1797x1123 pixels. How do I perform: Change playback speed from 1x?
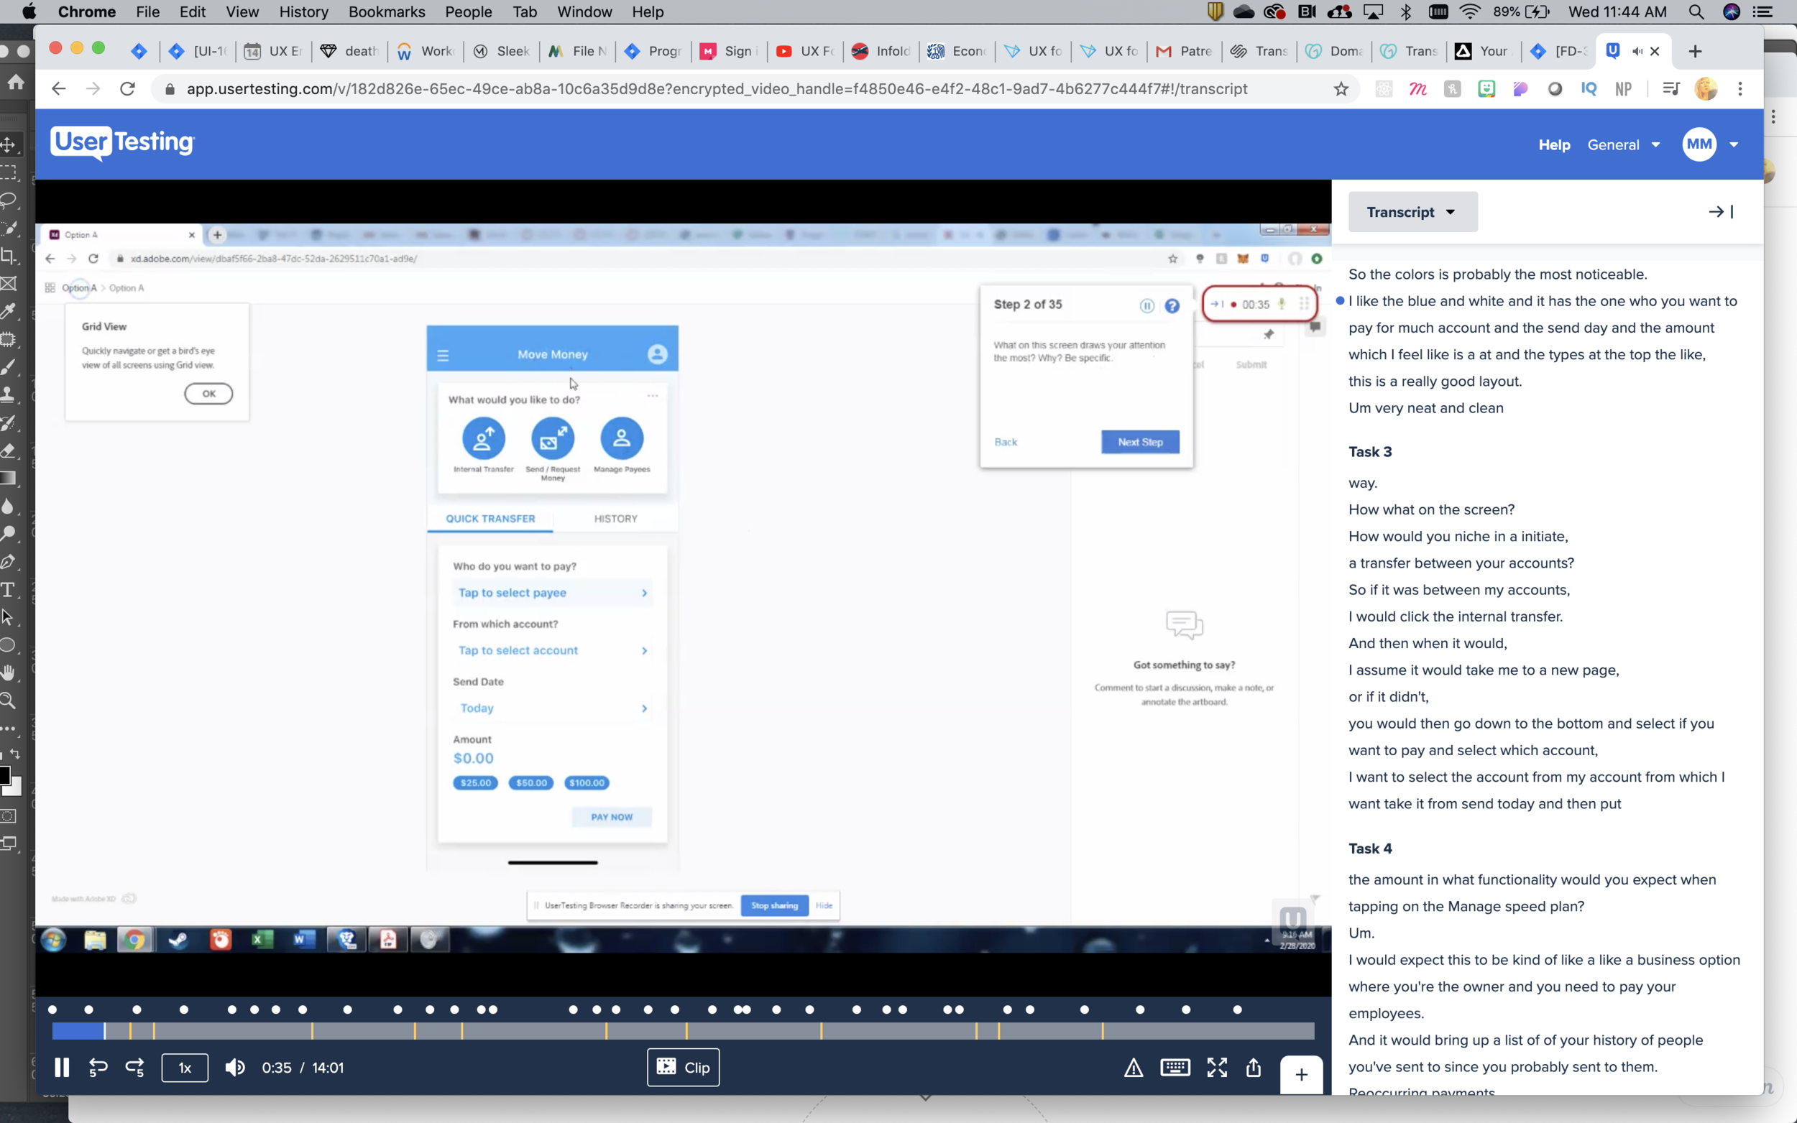pos(185,1067)
